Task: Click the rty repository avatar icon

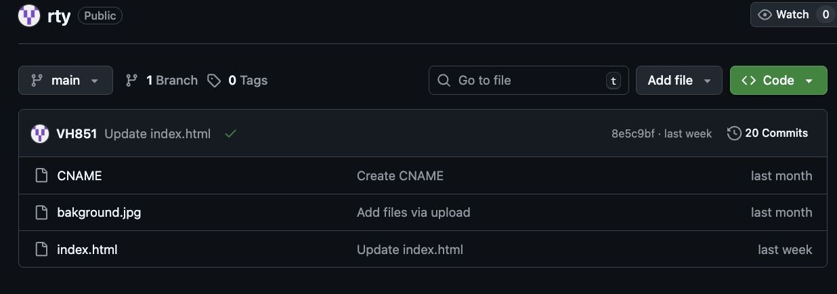Action: coord(29,16)
